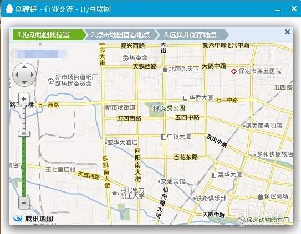Click 天鹅西路 road label
Viewport: 301px width, 234px height.
click(x=145, y=66)
